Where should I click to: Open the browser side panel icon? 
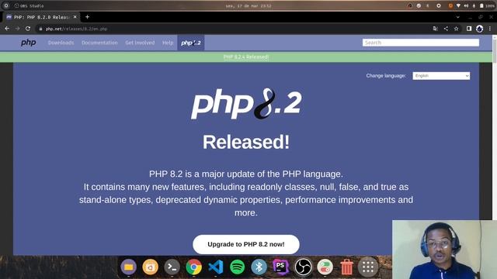point(469,29)
